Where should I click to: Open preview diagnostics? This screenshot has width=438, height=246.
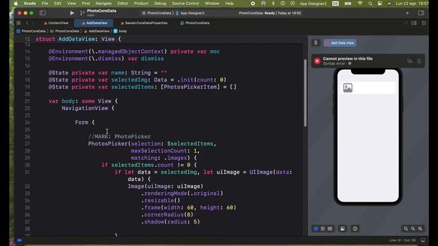410,61
